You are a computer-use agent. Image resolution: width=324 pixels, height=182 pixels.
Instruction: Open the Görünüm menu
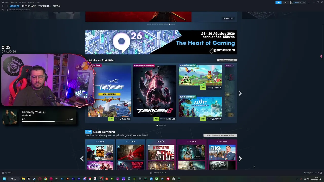click(14, 2)
